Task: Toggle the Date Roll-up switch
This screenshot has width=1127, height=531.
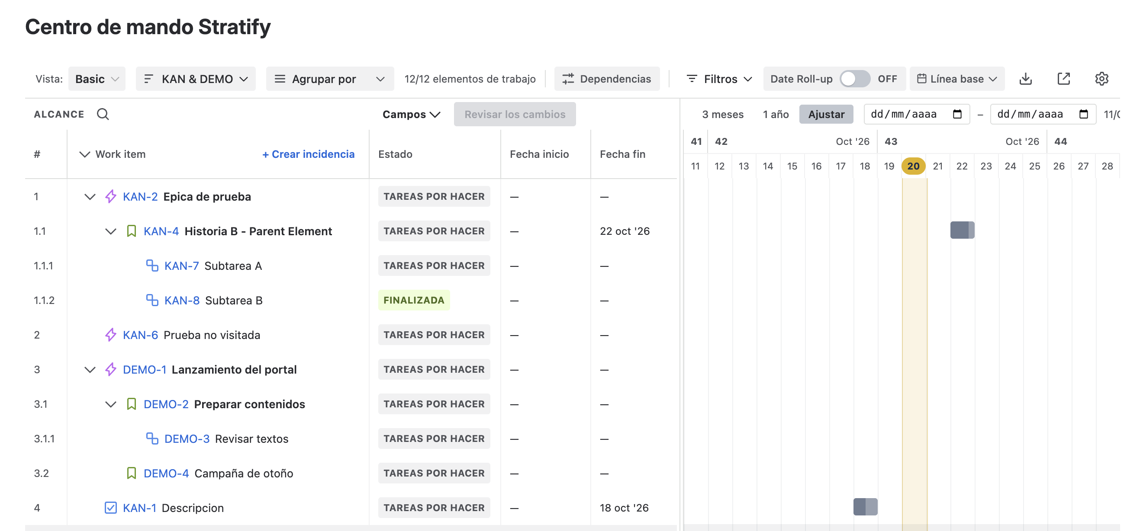Action: point(855,79)
